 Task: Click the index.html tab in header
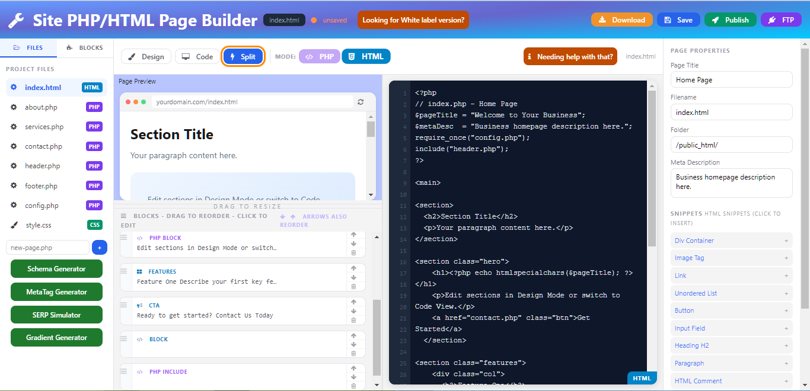285,20
